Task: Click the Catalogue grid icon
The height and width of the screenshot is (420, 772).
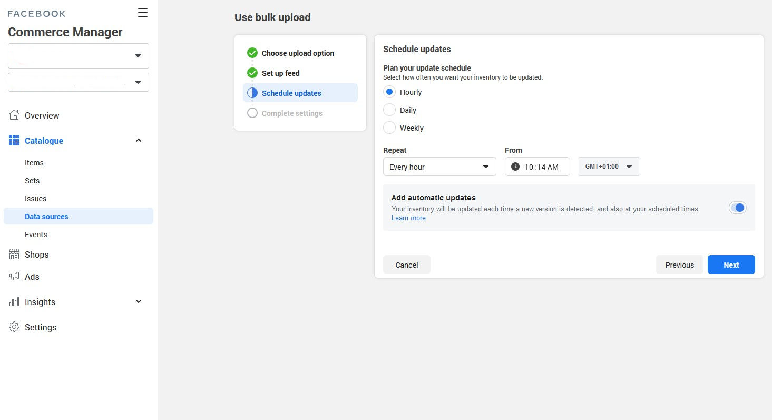Action: [x=14, y=140]
